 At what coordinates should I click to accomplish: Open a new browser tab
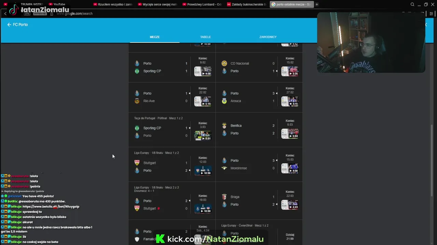coord(317,4)
